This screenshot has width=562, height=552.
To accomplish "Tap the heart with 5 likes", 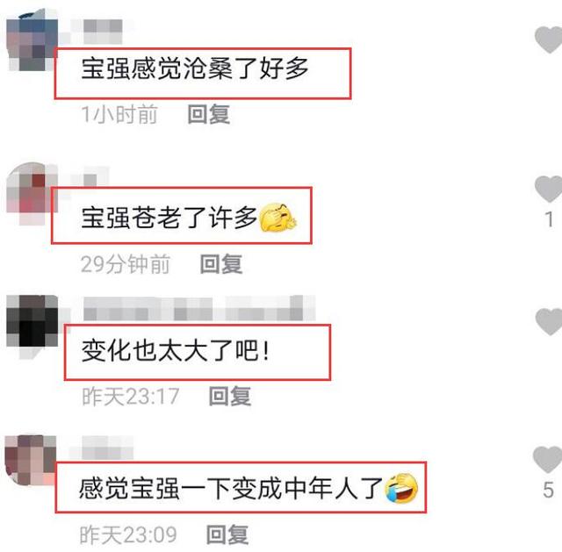I will click(548, 460).
